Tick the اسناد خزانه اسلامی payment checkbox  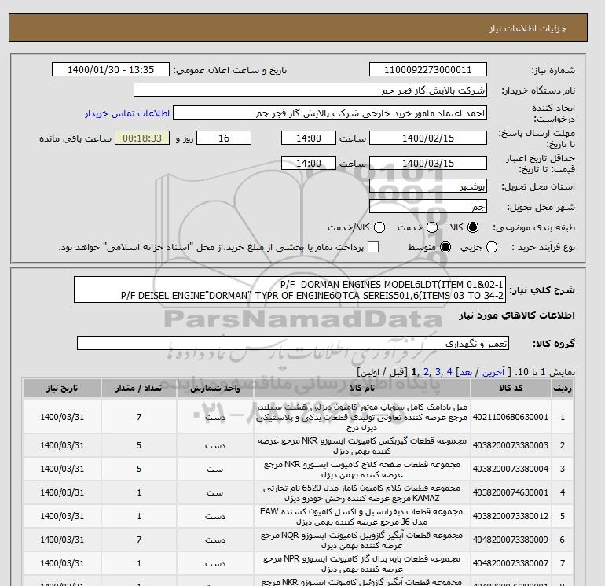tap(373, 247)
